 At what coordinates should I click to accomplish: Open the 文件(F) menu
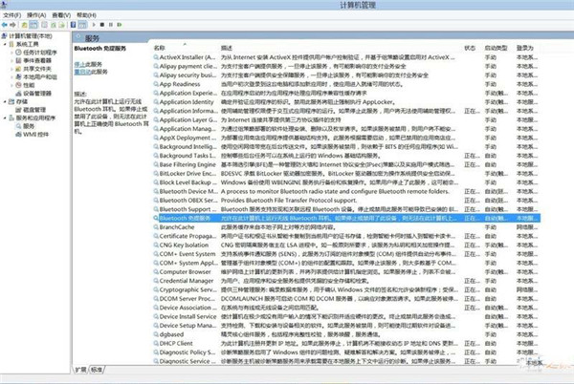tap(11, 15)
